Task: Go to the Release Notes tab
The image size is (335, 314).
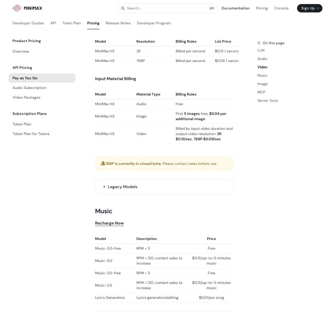Action: point(118,23)
